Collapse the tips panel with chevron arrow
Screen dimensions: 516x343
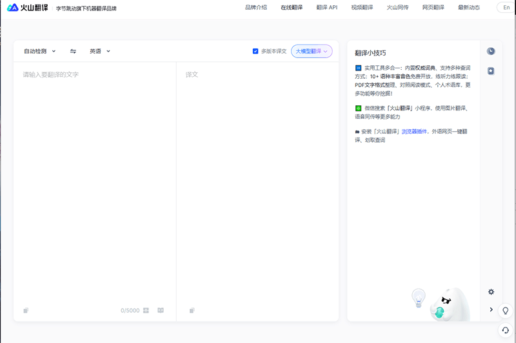(491, 310)
